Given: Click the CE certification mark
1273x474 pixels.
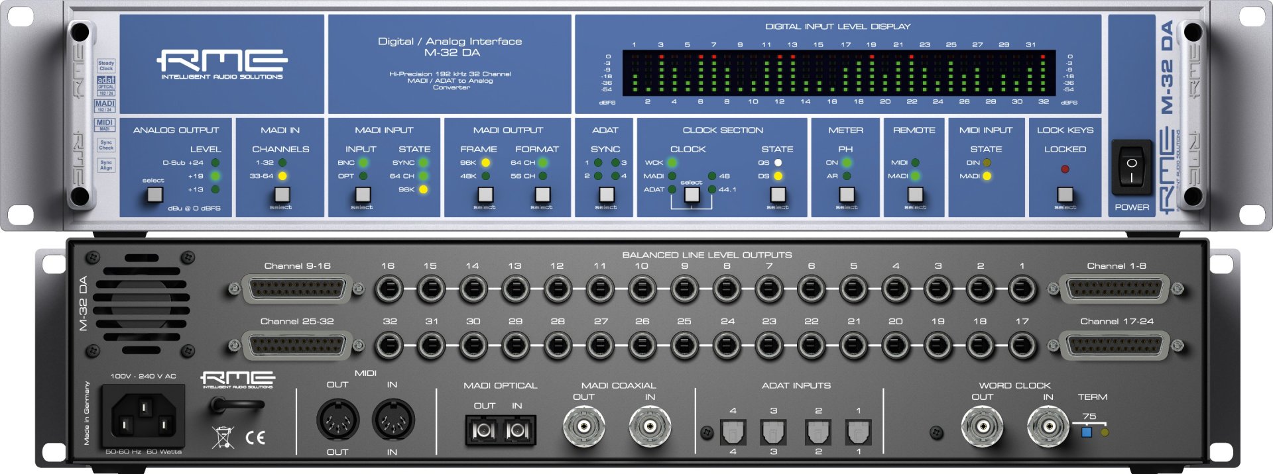Looking at the screenshot, I should (x=255, y=437).
